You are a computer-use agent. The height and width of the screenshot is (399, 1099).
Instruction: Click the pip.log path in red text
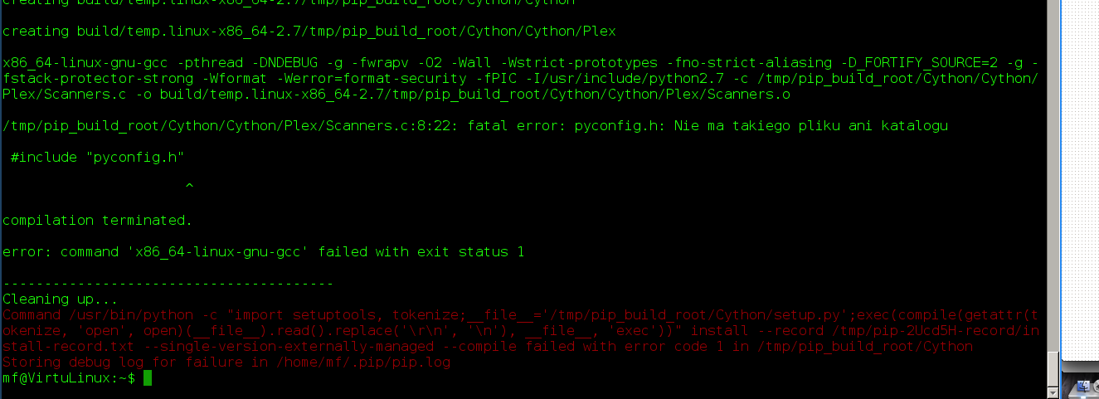coord(361,363)
